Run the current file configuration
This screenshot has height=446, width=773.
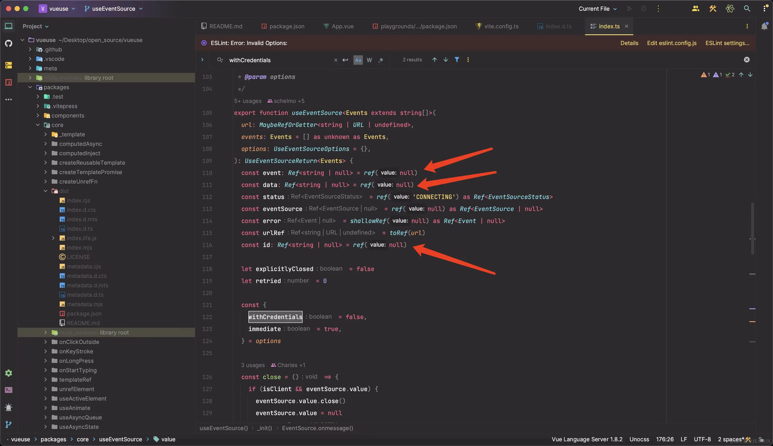[629, 9]
